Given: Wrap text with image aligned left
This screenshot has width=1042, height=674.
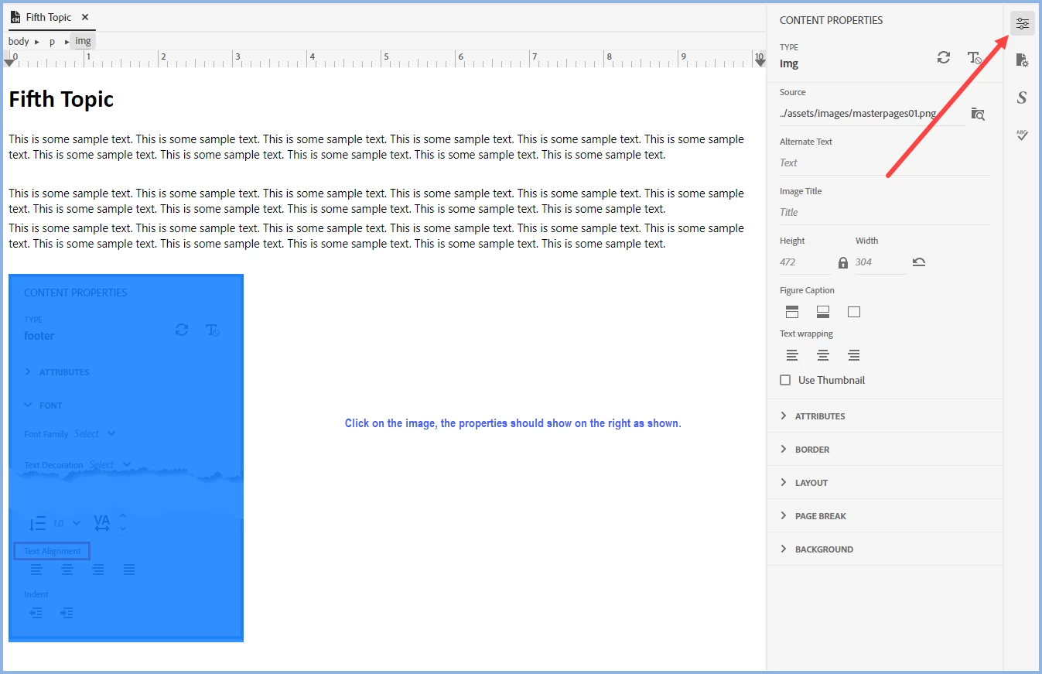Looking at the screenshot, I should [792, 355].
